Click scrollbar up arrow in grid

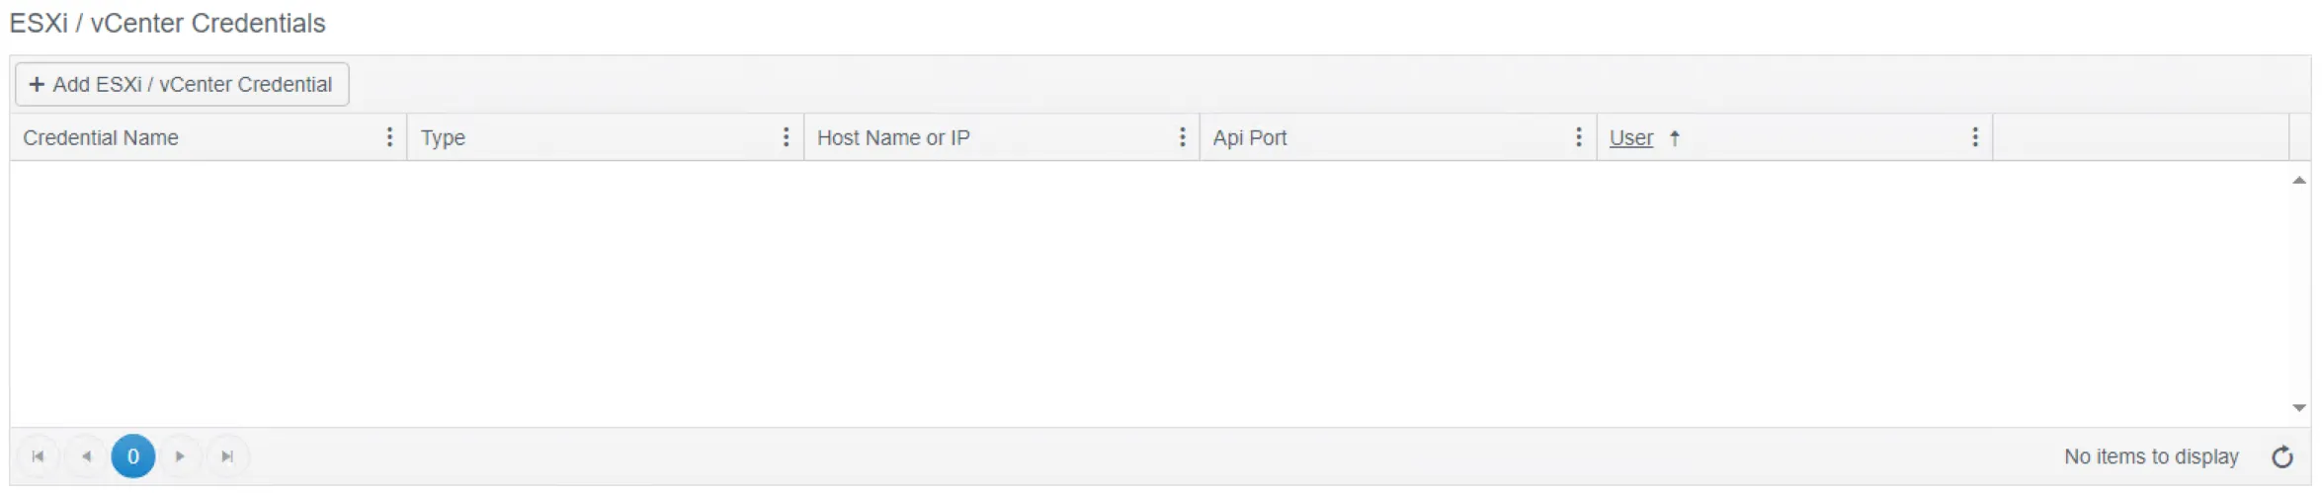point(2299,180)
